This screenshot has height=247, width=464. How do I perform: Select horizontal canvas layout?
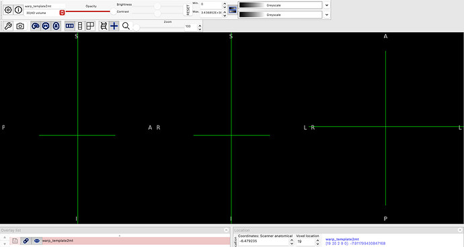[70, 26]
